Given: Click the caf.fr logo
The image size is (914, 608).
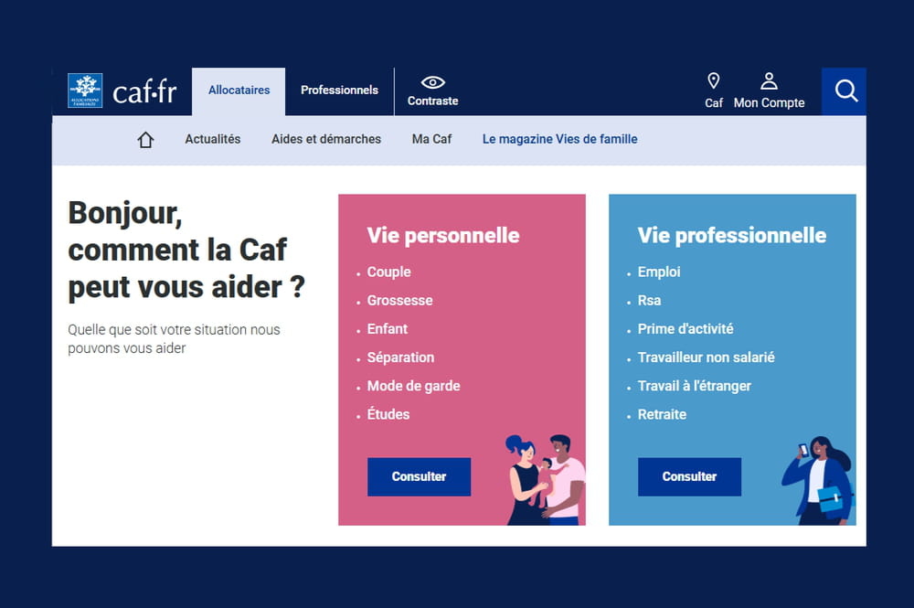Looking at the screenshot, I should pos(122,91).
